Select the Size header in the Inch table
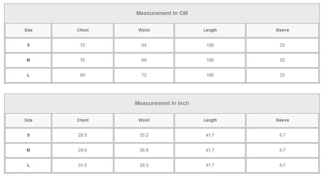This screenshot has width=322, height=175. [28, 120]
